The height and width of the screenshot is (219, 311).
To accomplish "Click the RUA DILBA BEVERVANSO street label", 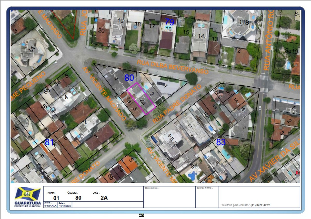I will [173, 67].
